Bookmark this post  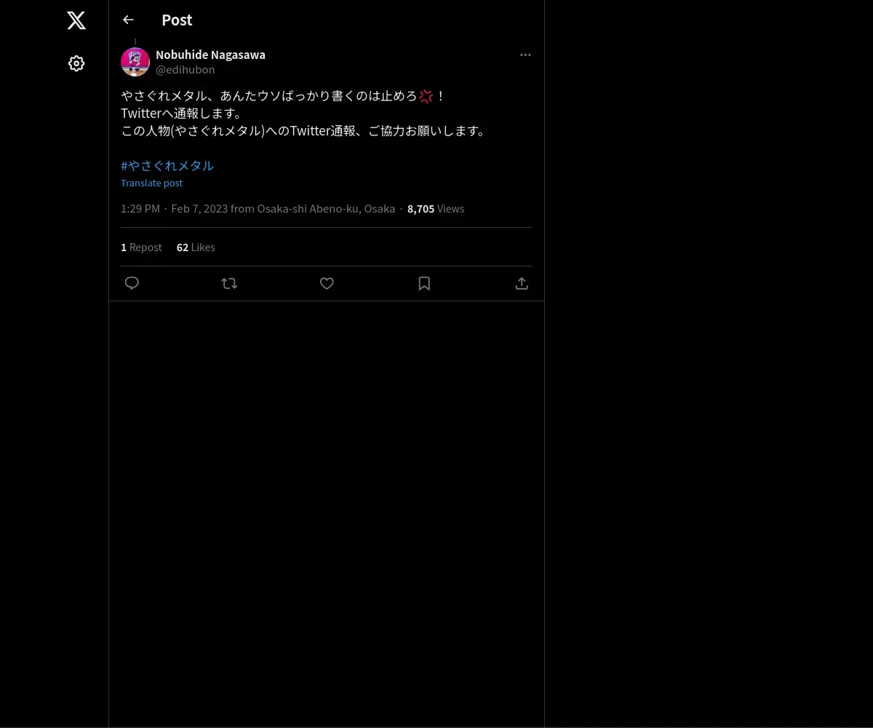(x=424, y=283)
